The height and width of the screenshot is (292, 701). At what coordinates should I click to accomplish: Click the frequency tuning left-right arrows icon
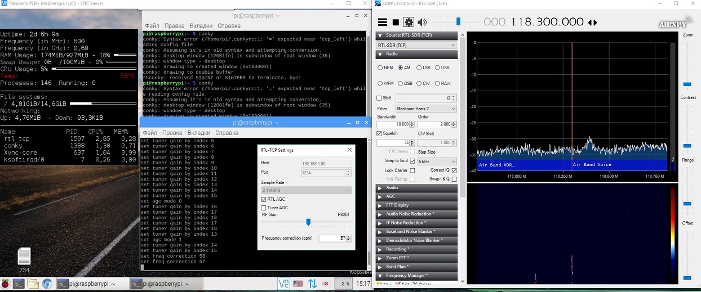(592, 23)
